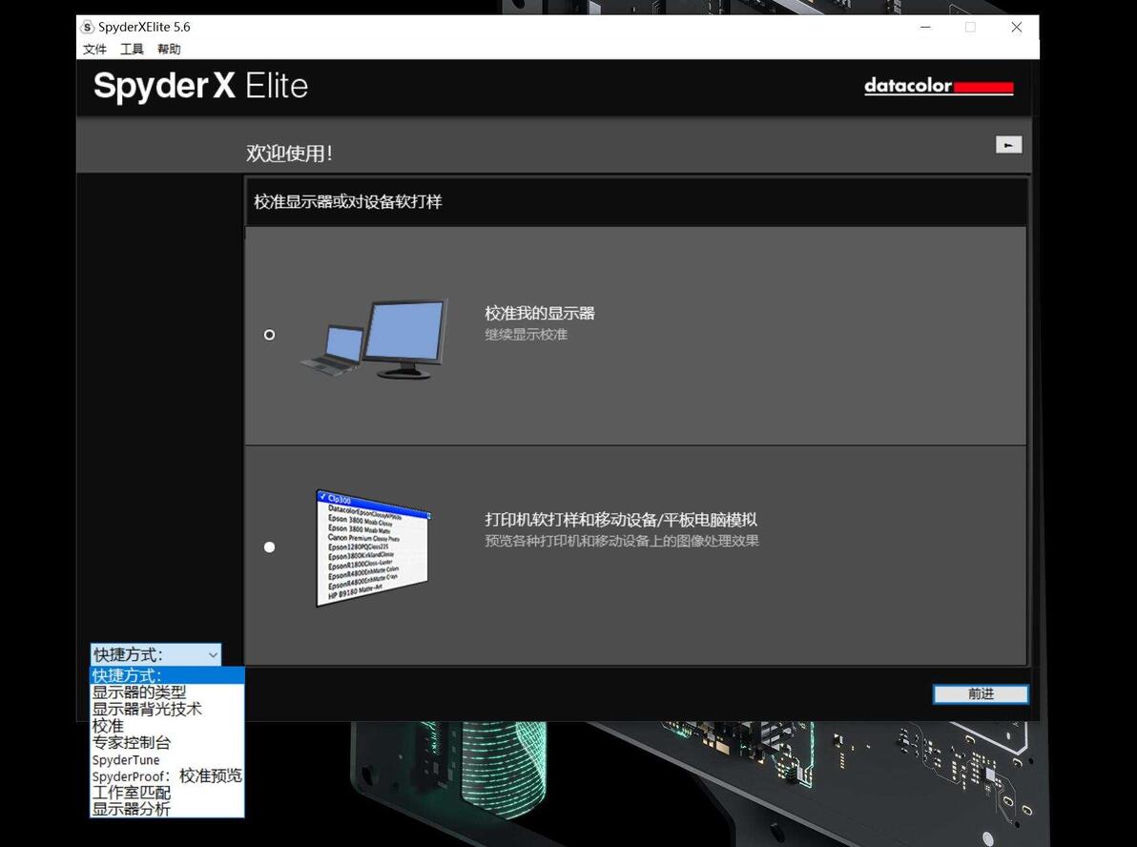The height and width of the screenshot is (847, 1137).
Task: Click the SpyderXElite app icon in title bar
Action: click(88, 27)
